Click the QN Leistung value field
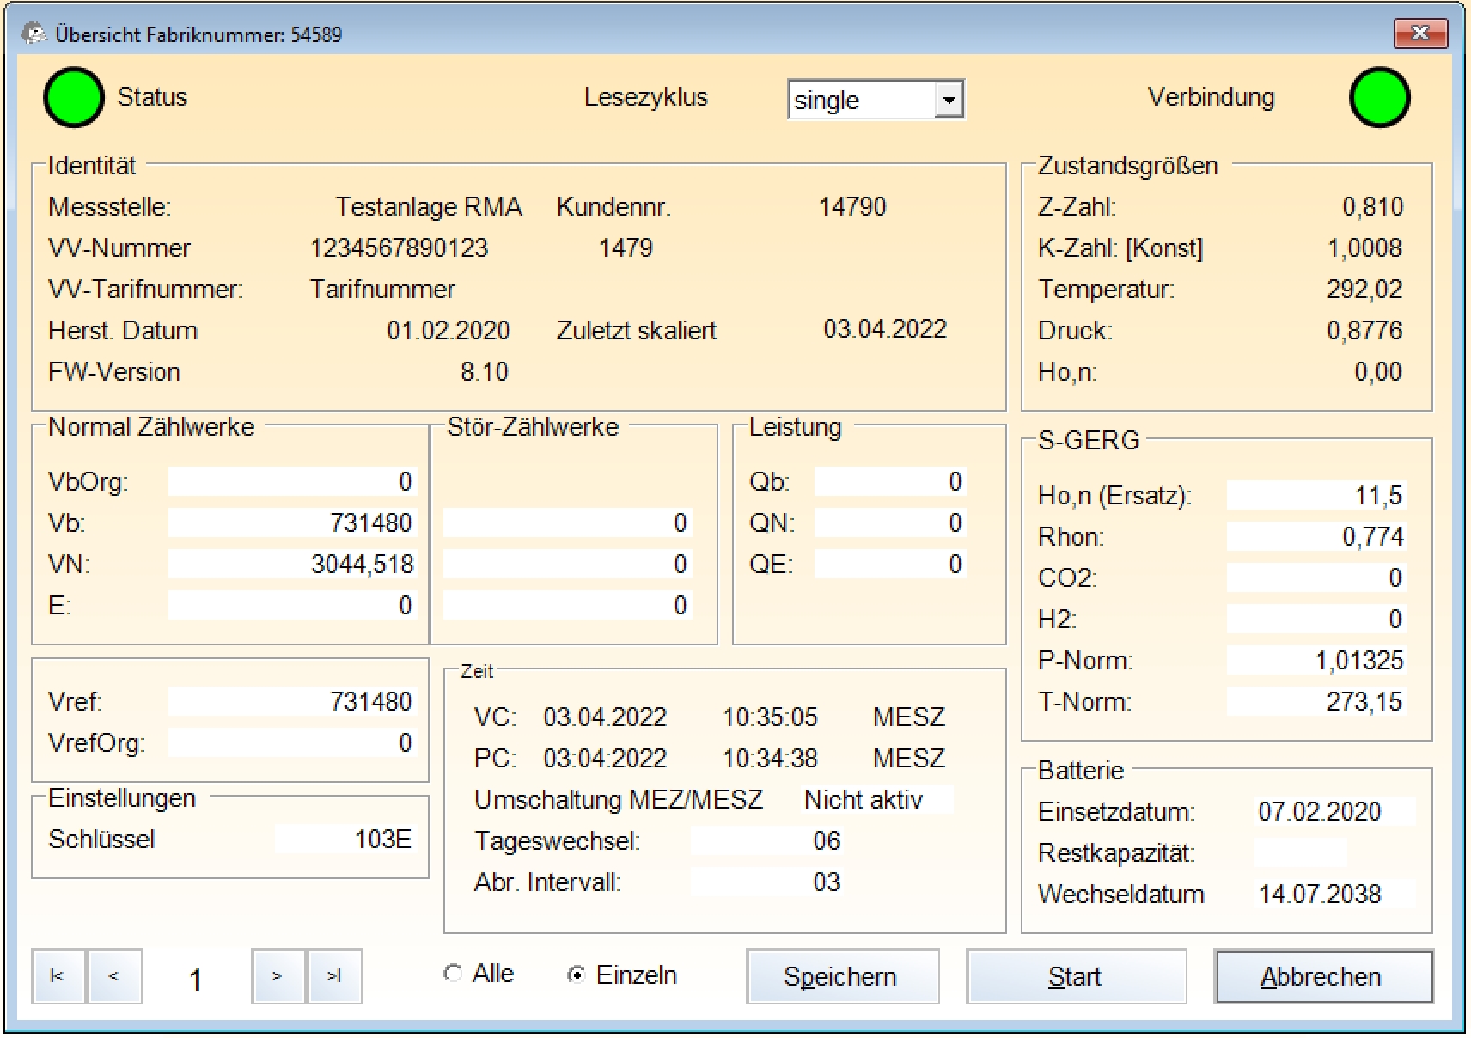Image resolution: width=1471 pixels, height=1038 pixels. click(x=890, y=522)
